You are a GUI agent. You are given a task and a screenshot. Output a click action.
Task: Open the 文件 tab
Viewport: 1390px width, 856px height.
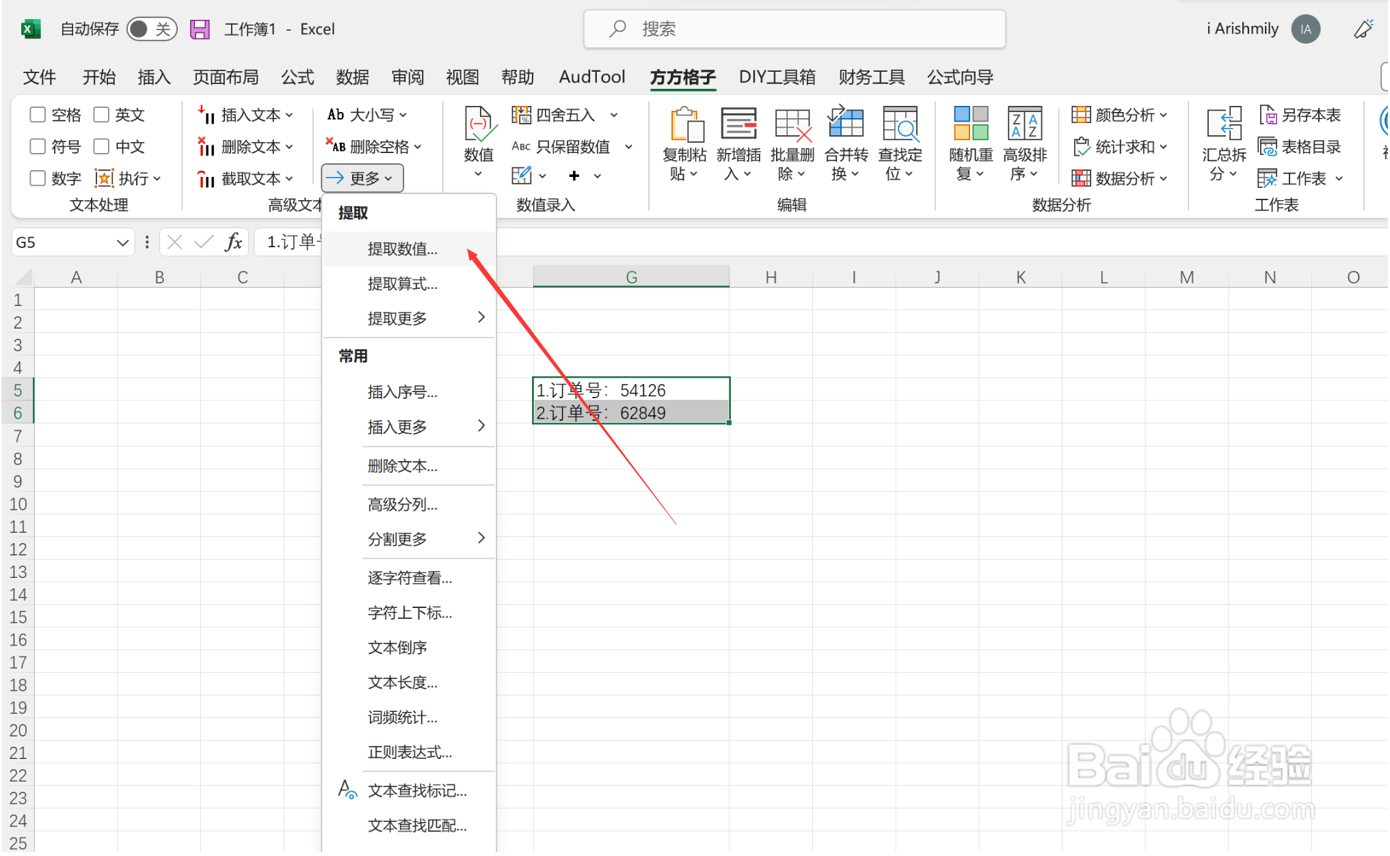pyautogui.click(x=39, y=77)
